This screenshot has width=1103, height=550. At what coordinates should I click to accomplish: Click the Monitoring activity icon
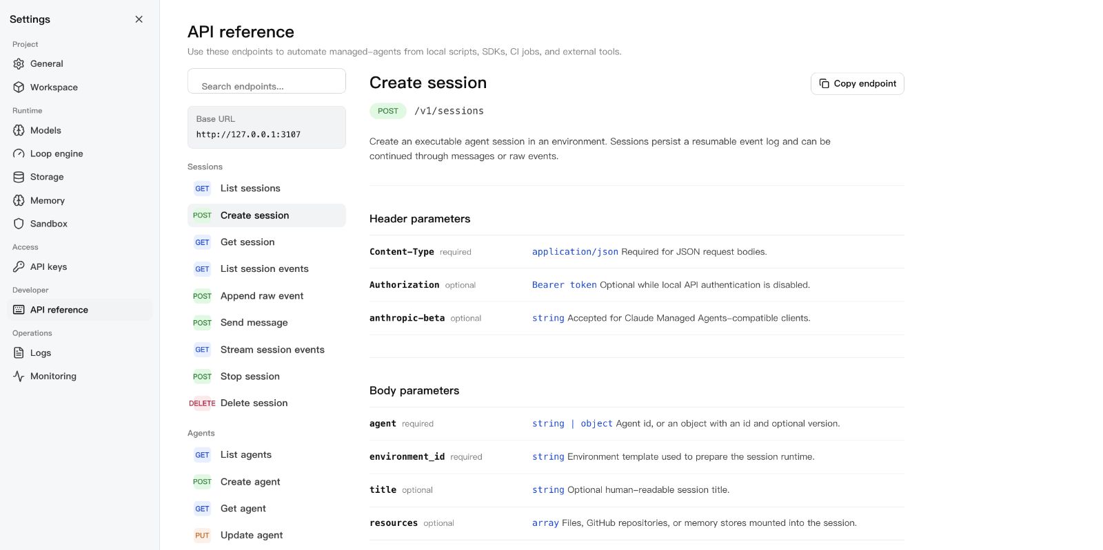[19, 377]
